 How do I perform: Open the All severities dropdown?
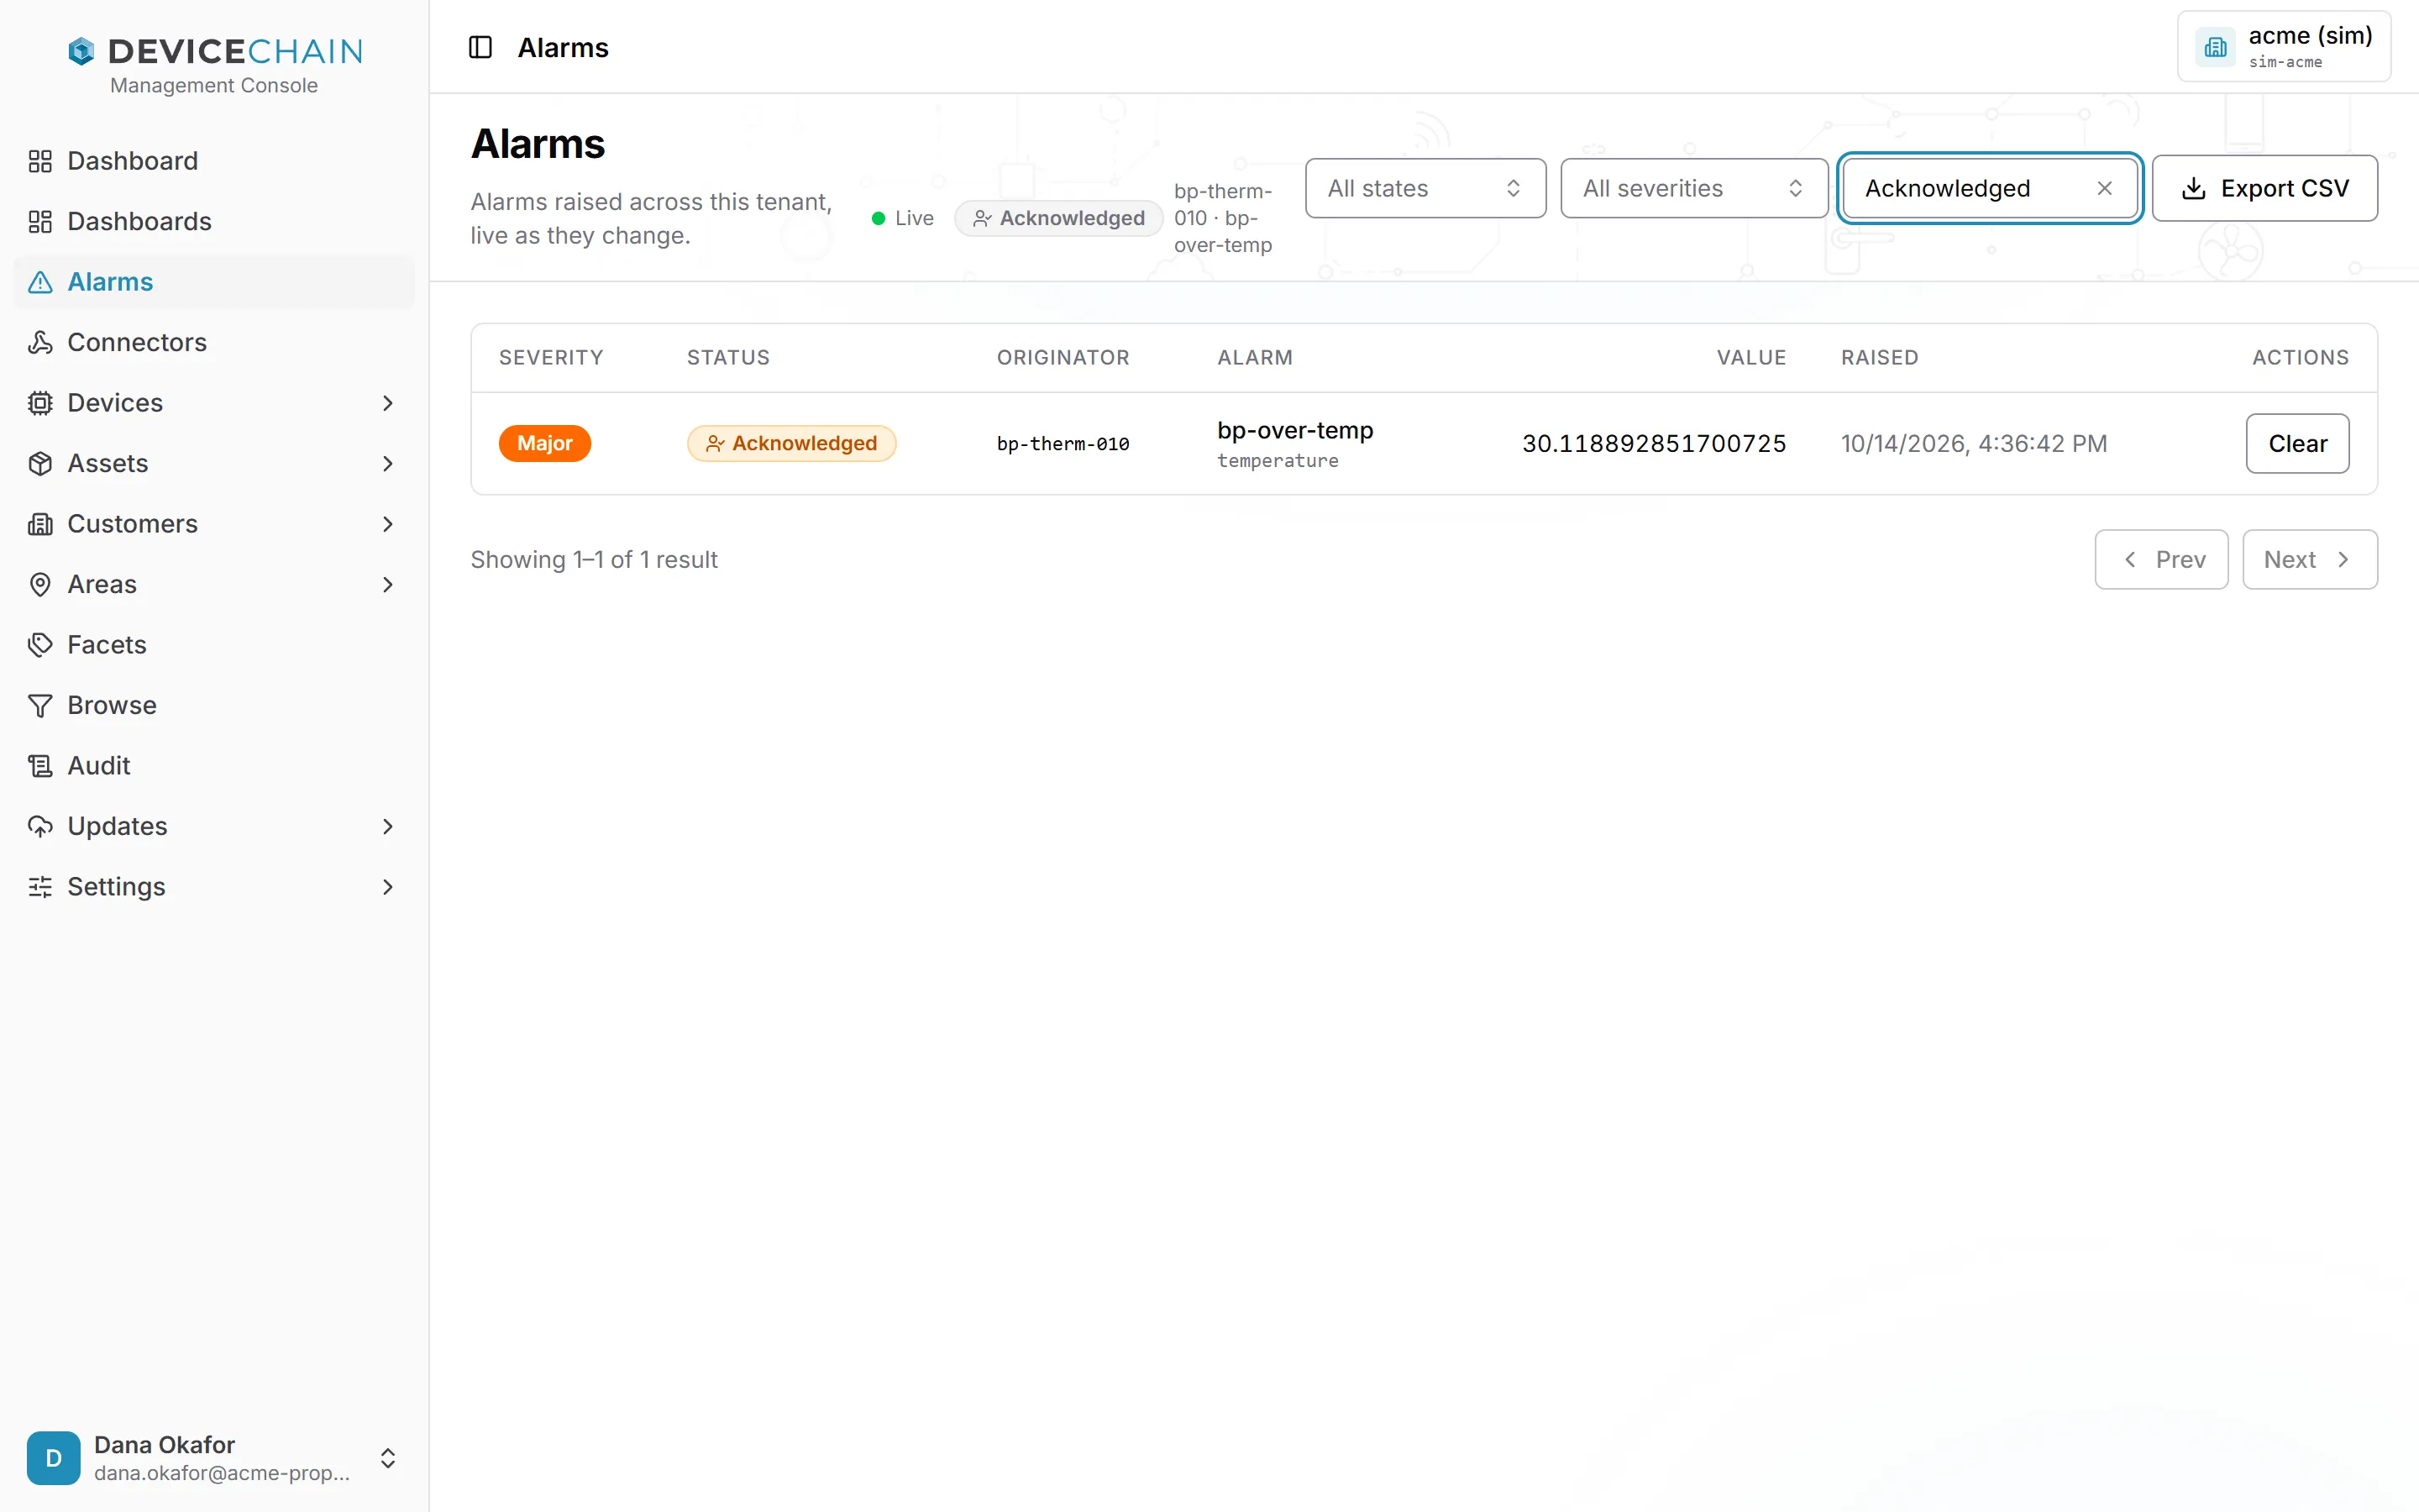1694,188
